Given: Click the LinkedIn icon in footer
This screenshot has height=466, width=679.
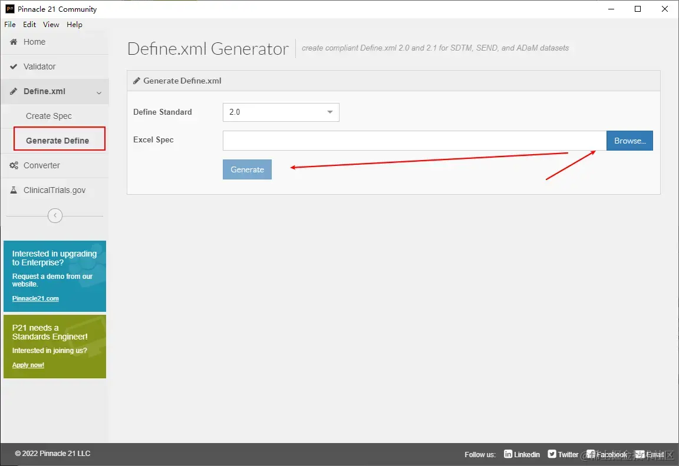Looking at the screenshot, I should 508,454.
